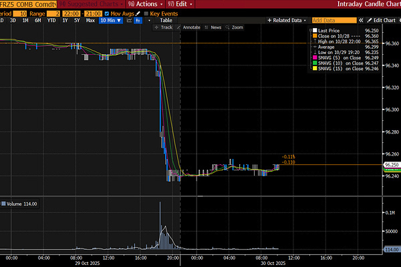Select the 6M time range
The height and width of the screenshot is (267, 401).
[x=38, y=21]
